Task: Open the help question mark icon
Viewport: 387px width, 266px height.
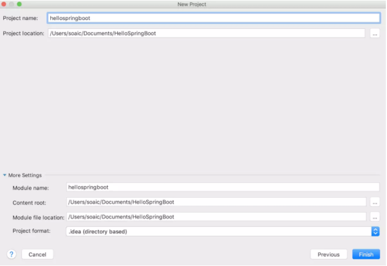Action: [x=11, y=254]
